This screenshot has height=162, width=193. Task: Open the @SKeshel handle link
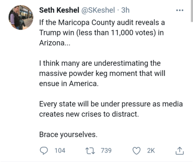98,10
